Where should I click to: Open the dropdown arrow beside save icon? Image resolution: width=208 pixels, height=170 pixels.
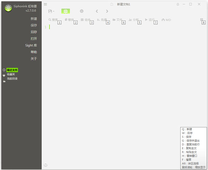tap(54, 11)
